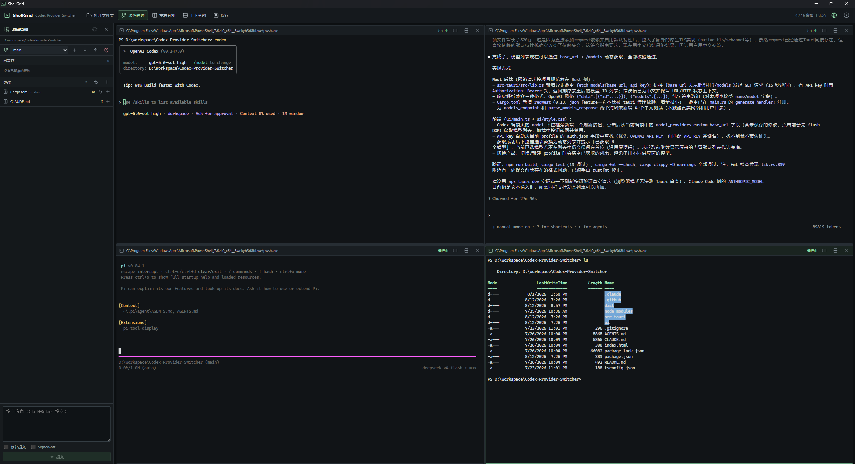Screen dimensions: 855x464
Task: Close the ls listing terminal pane
Action: (x=847, y=250)
